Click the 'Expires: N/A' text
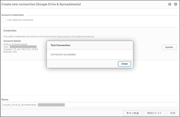This screenshot has width=180, height=117. click(x=10, y=52)
